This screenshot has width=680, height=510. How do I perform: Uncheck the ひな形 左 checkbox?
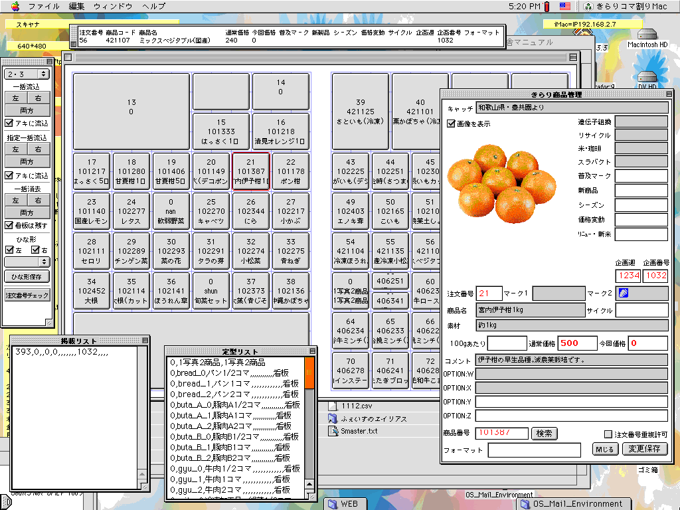click(9, 250)
